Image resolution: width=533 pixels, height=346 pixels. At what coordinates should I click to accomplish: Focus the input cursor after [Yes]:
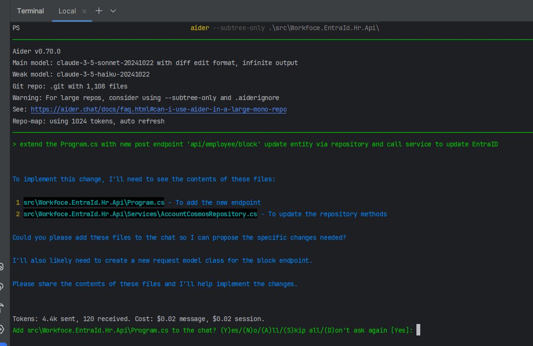tap(418, 330)
